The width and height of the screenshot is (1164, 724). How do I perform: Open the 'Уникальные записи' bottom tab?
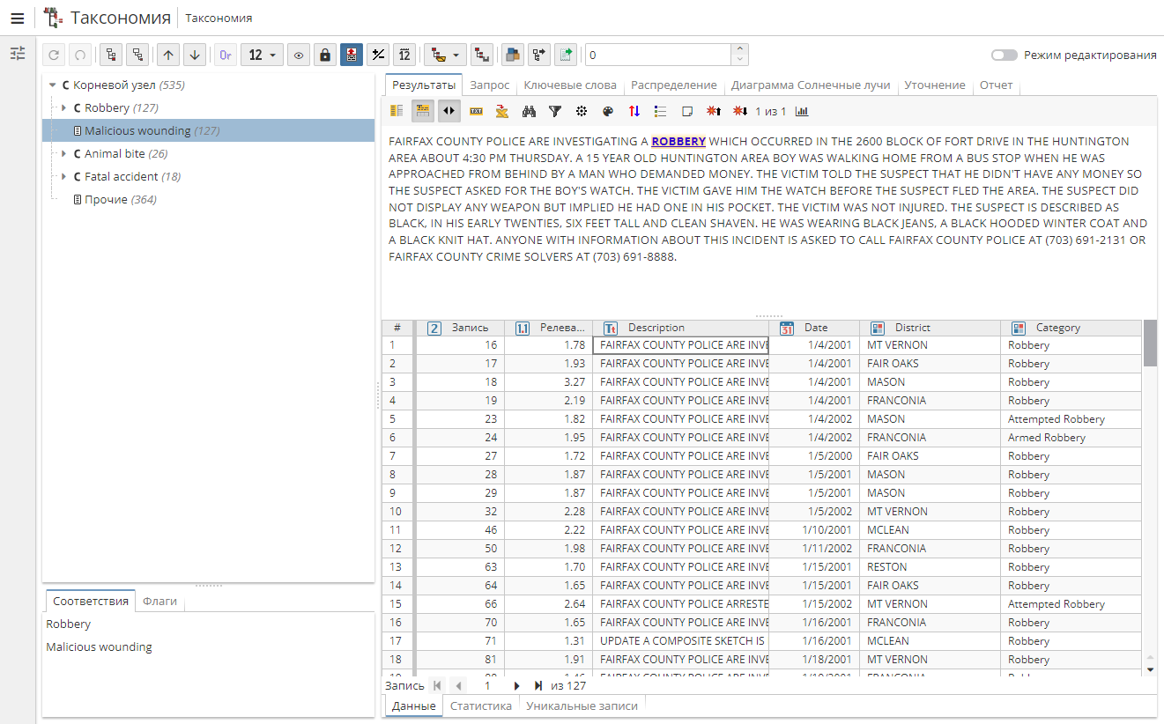point(582,706)
